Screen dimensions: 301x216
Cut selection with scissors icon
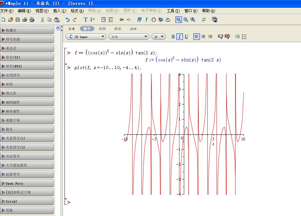[x=43, y=19]
